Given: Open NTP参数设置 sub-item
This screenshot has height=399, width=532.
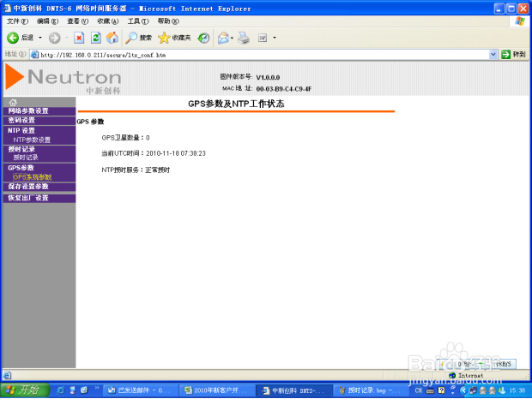Looking at the screenshot, I should point(32,140).
